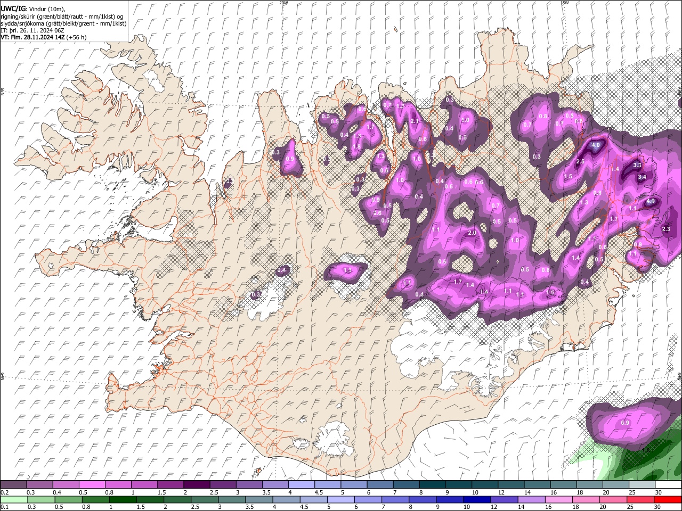Select the lavender 4 swatch in upper legend row
The image size is (682, 511).
tap(302, 485)
